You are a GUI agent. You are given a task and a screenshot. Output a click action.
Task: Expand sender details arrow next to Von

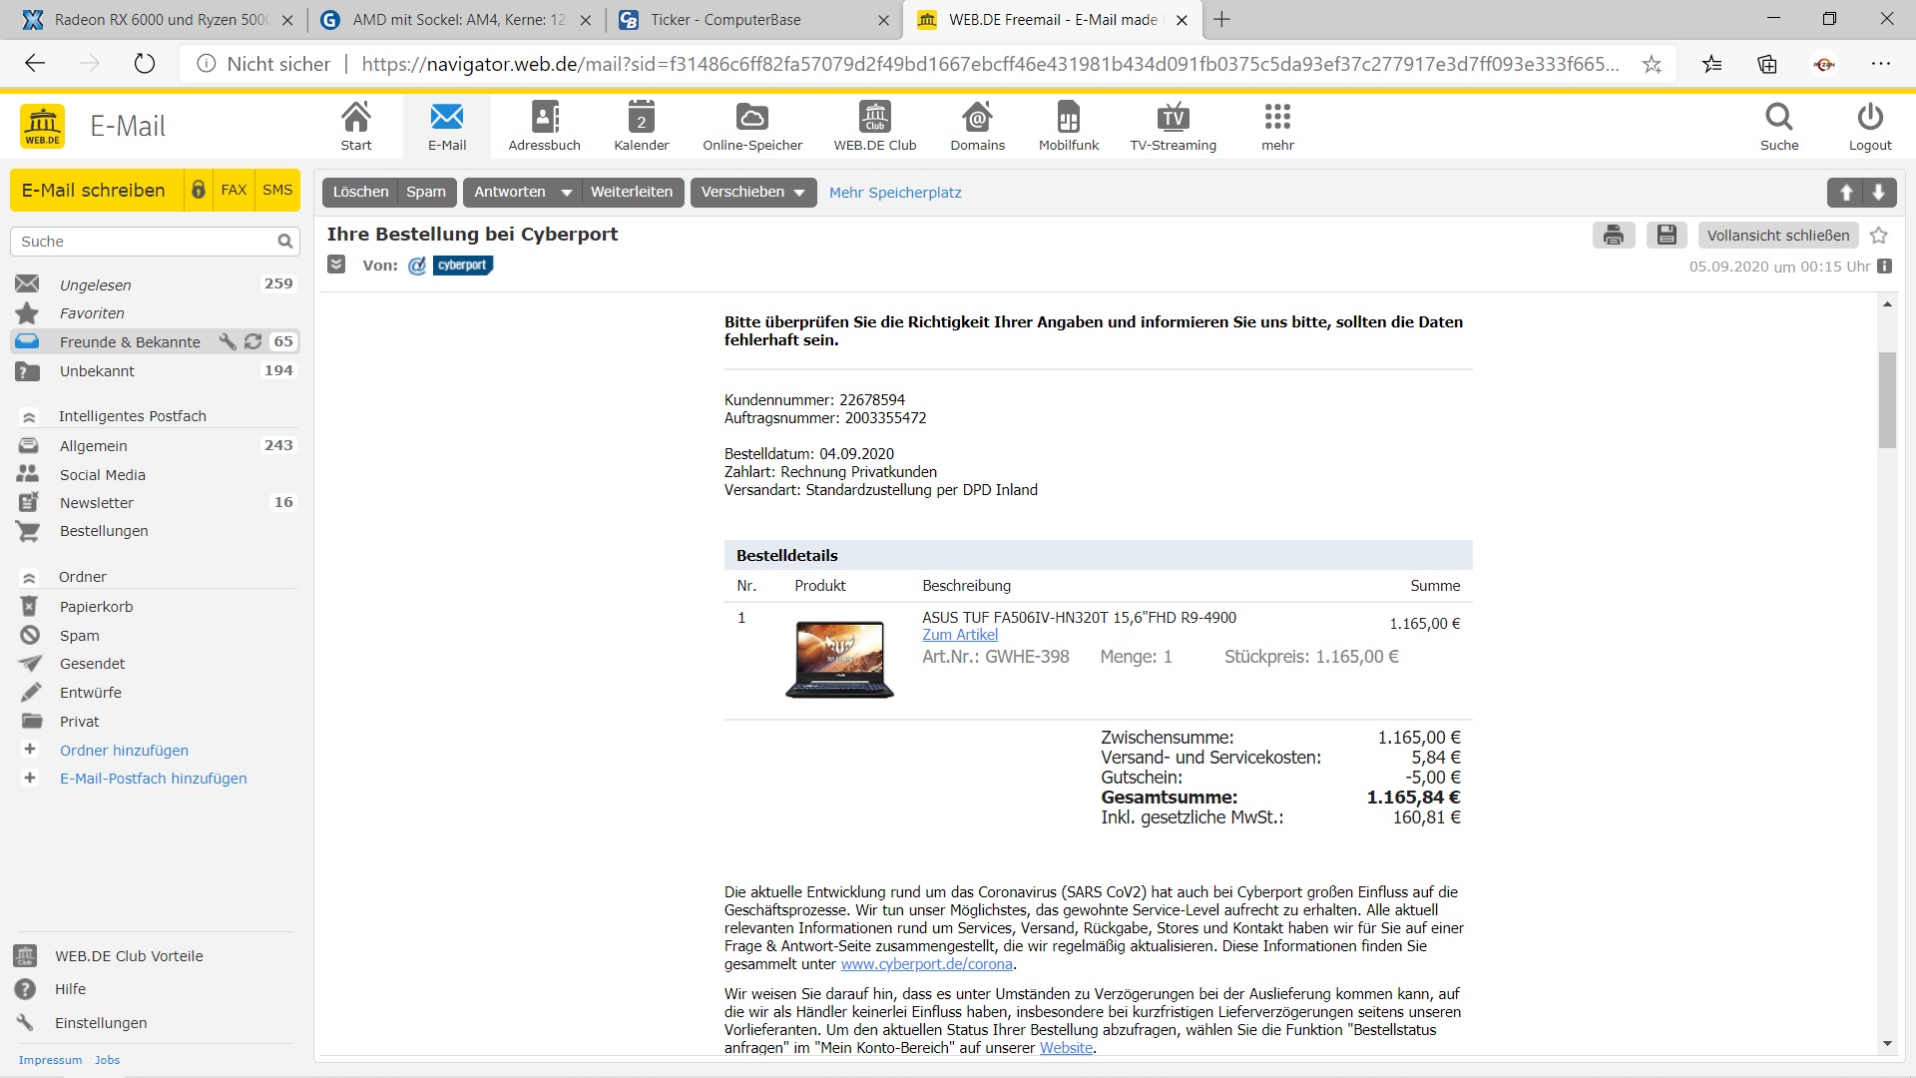[336, 265]
